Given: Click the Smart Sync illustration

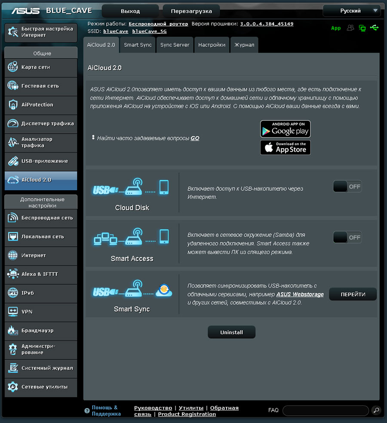Looking at the screenshot, I should click(132, 288).
